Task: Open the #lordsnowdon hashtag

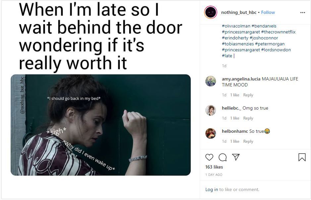Action: click(x=276, y=50)
